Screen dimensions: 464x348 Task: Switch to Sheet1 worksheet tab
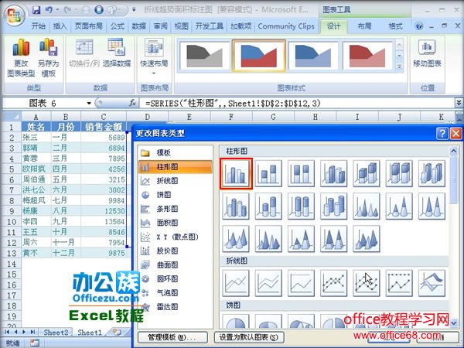[x=90, y=333]
